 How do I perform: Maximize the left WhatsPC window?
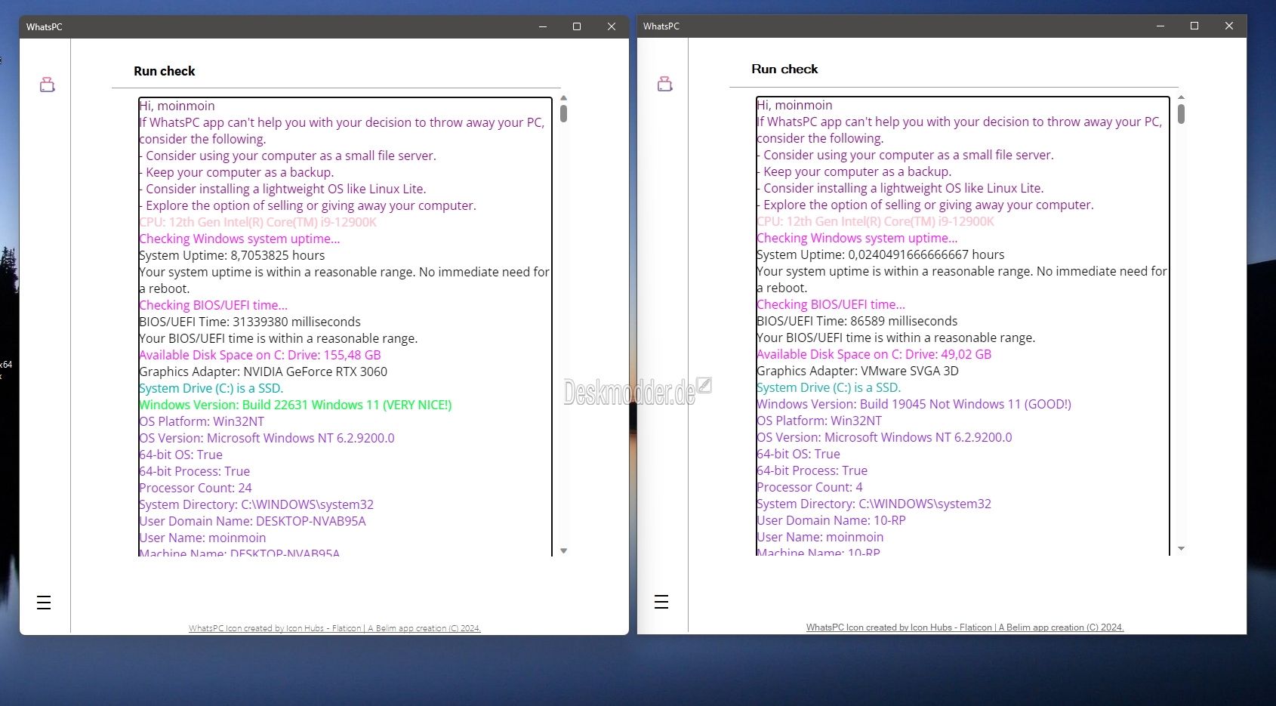tap(577, 26)
